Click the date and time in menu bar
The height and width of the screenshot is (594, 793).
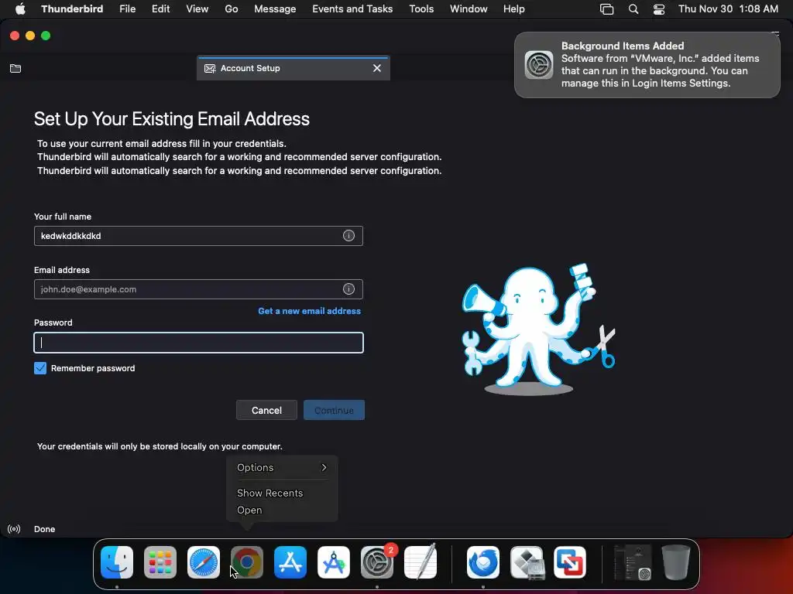(728, 9)
